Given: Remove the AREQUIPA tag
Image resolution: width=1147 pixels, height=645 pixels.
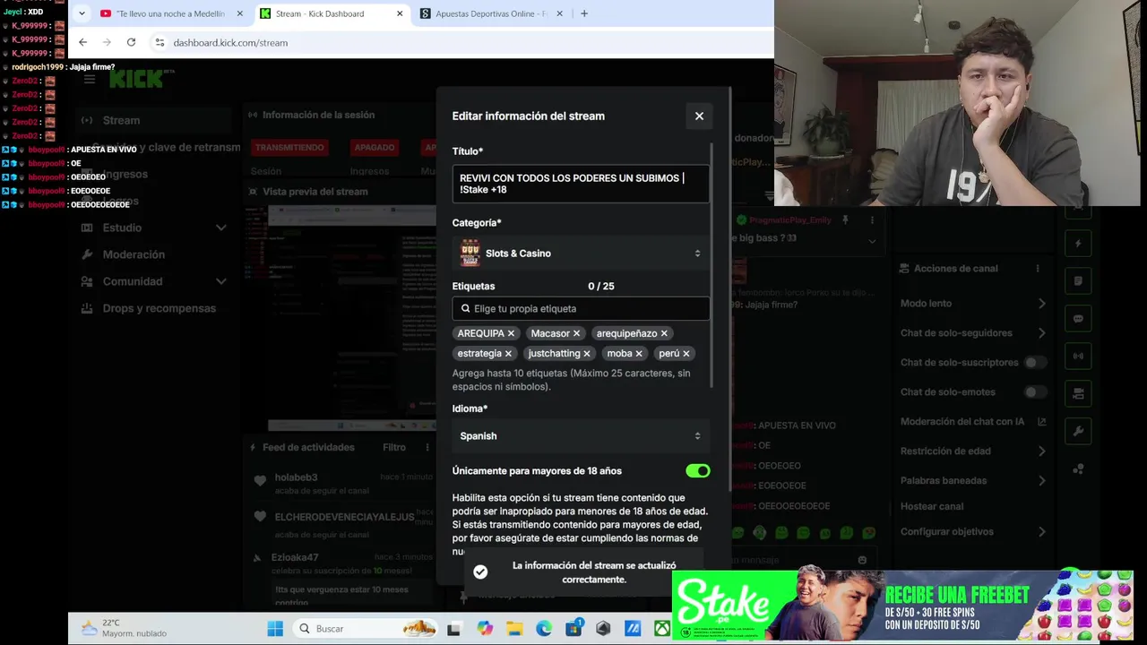Looking at the screenshot, I should (511, 333).
